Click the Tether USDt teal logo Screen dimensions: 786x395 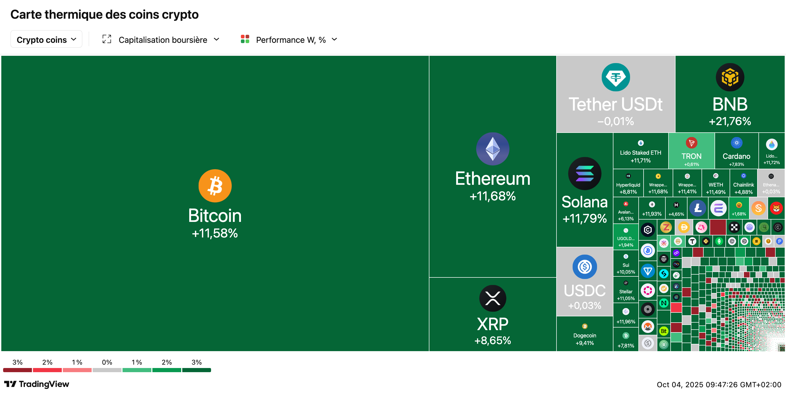point(615,77)
